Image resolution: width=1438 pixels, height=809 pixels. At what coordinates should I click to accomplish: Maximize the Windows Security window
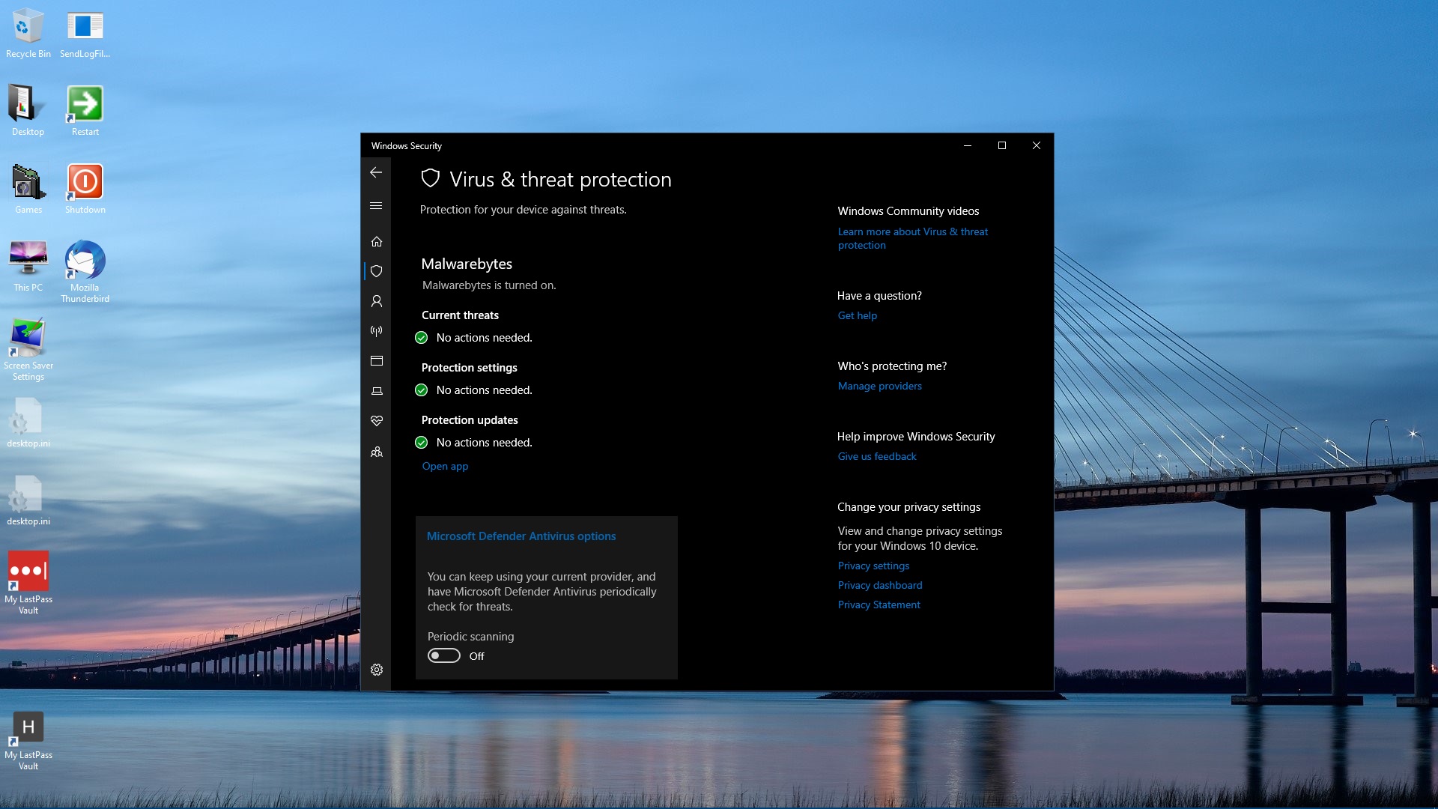click(1002, 145)
